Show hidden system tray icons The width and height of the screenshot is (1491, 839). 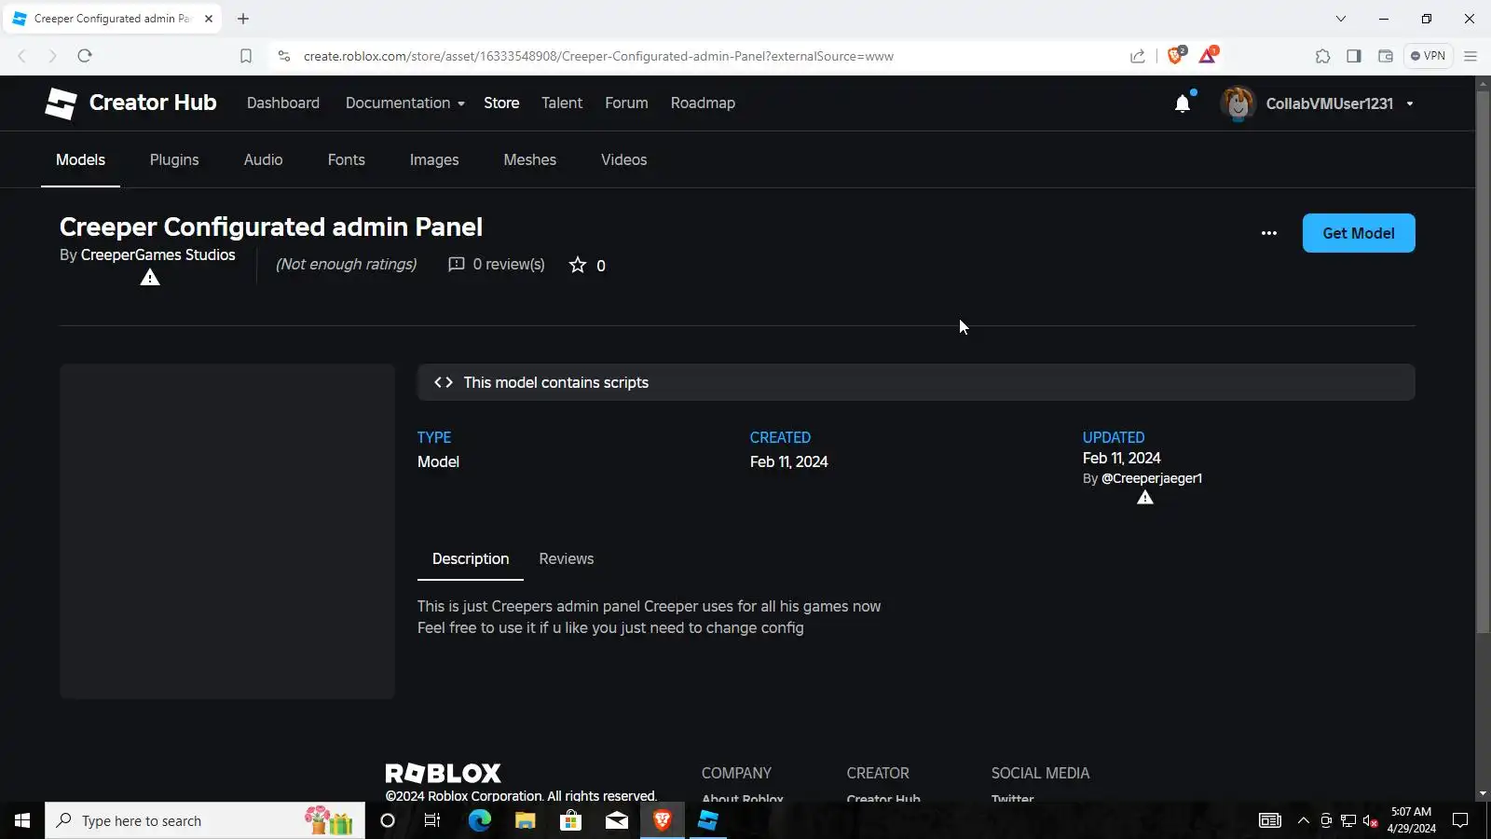1304,820
